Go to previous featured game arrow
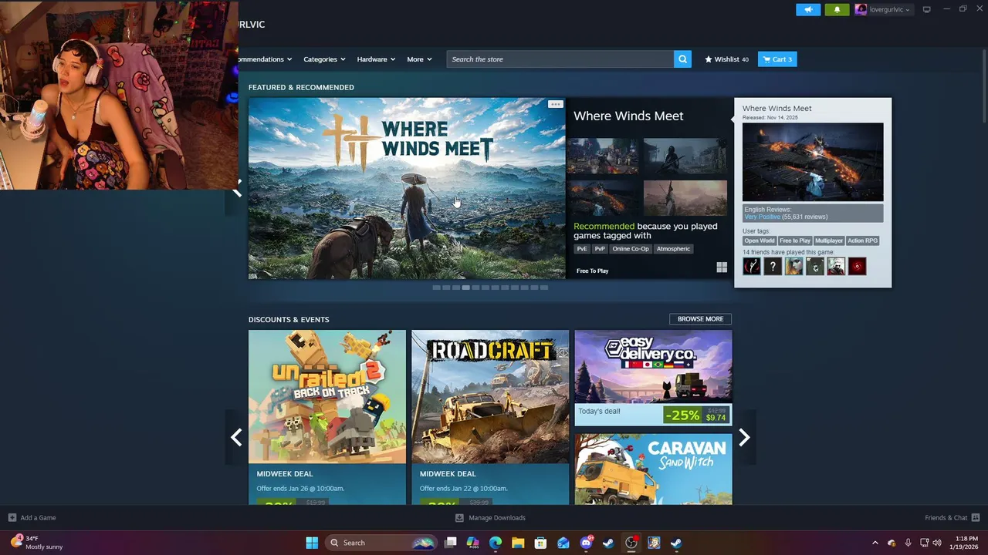 click(x=237, y=188)
